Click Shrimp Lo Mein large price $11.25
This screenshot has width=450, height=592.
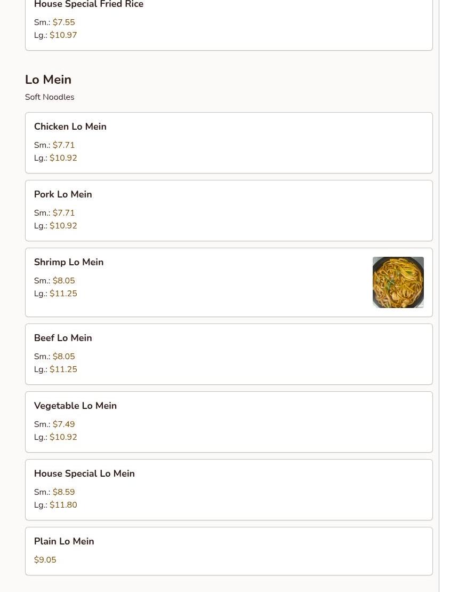coord(63,294)
